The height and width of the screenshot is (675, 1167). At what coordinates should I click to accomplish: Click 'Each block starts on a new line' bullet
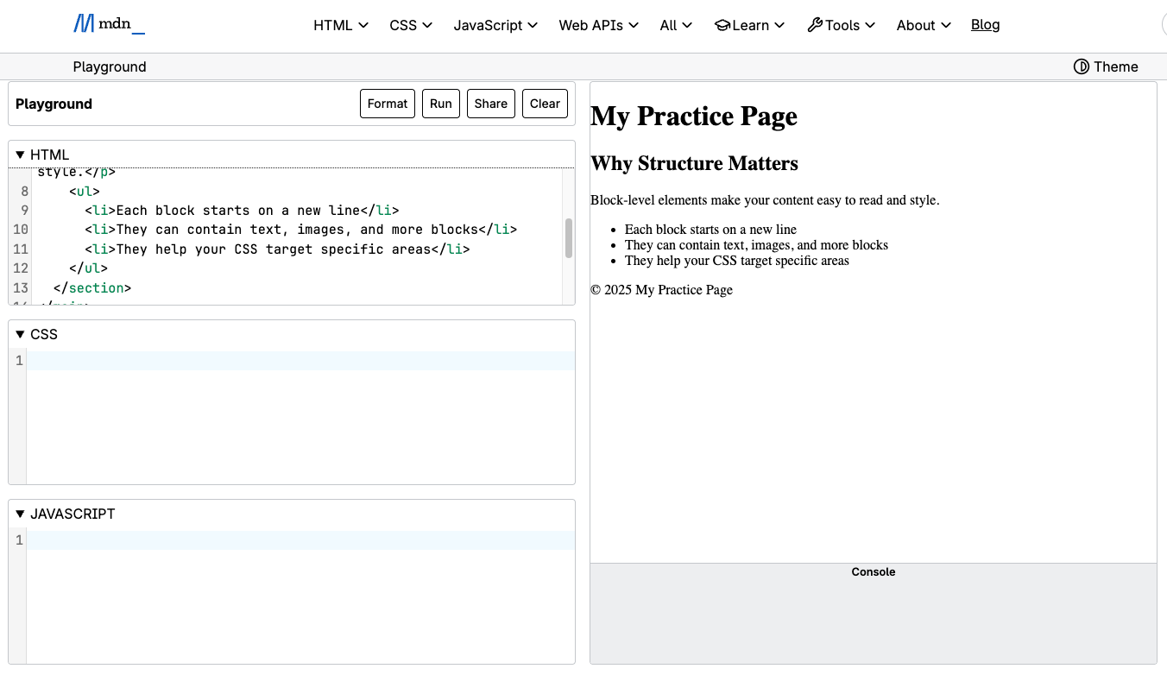coord(710,230)
